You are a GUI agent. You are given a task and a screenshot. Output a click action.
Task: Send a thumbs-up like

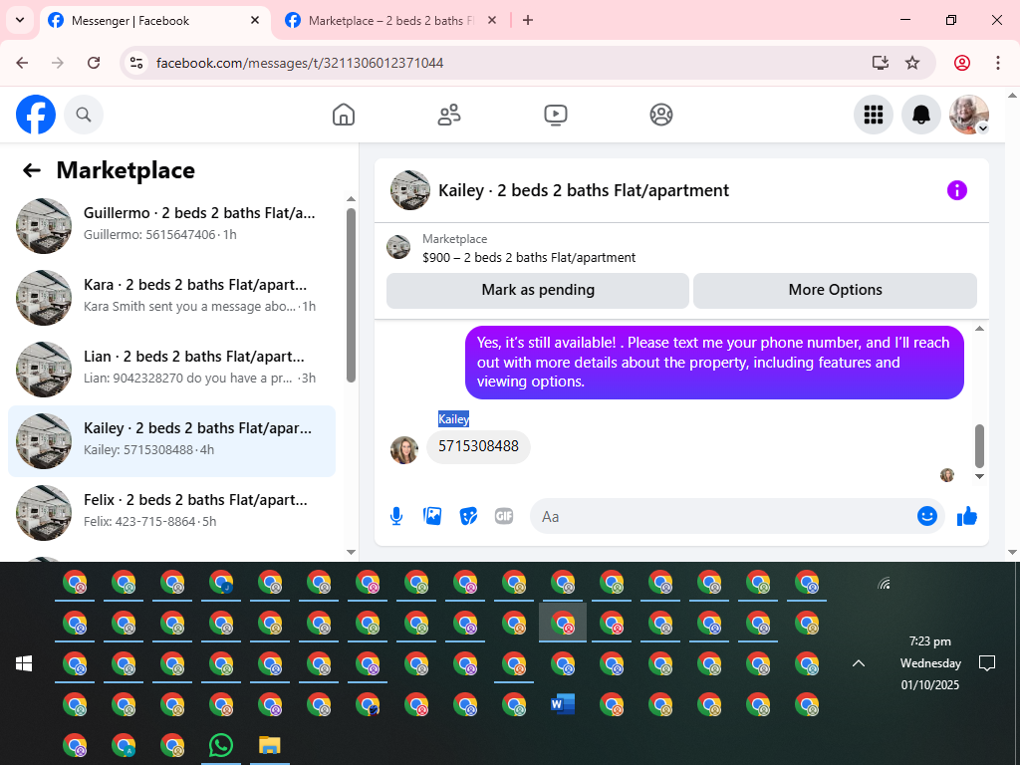[967, 517]
